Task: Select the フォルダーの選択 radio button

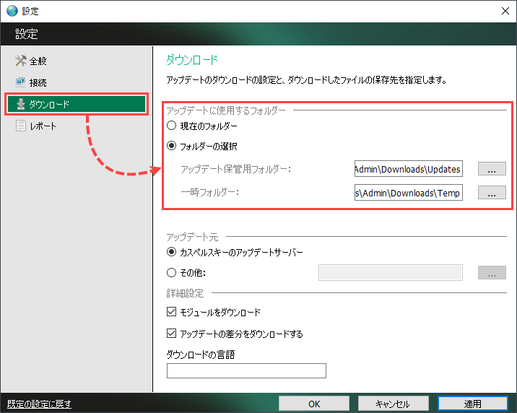Action: [172, 145]
